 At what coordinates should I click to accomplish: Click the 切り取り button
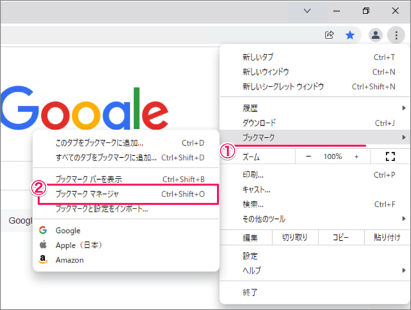point(295,237)
